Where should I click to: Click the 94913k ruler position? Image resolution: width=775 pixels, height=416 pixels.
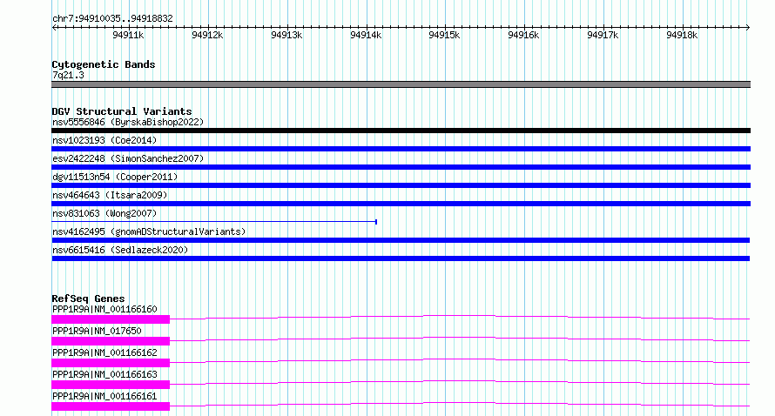pos(286,35)
